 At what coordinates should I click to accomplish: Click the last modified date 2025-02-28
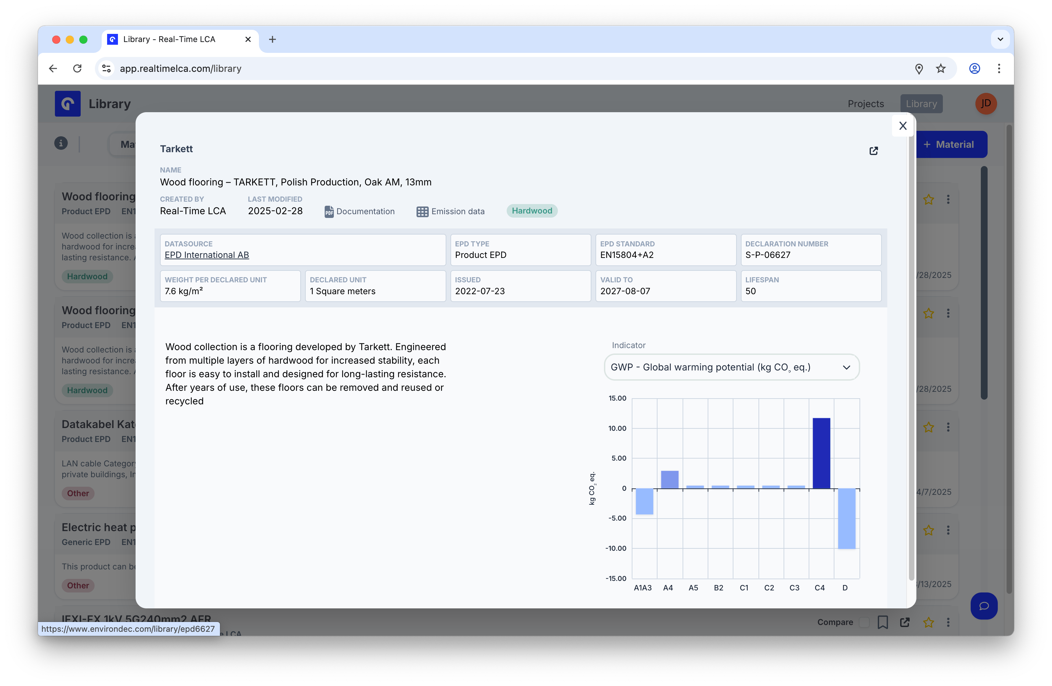276,211
